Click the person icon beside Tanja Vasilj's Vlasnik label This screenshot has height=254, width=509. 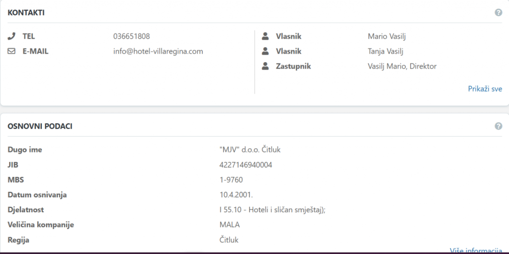[265, 51]
